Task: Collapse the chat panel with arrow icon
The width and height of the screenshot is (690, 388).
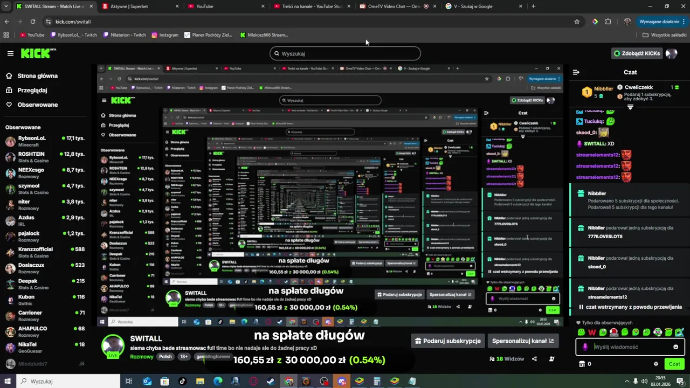Action: 576,72
